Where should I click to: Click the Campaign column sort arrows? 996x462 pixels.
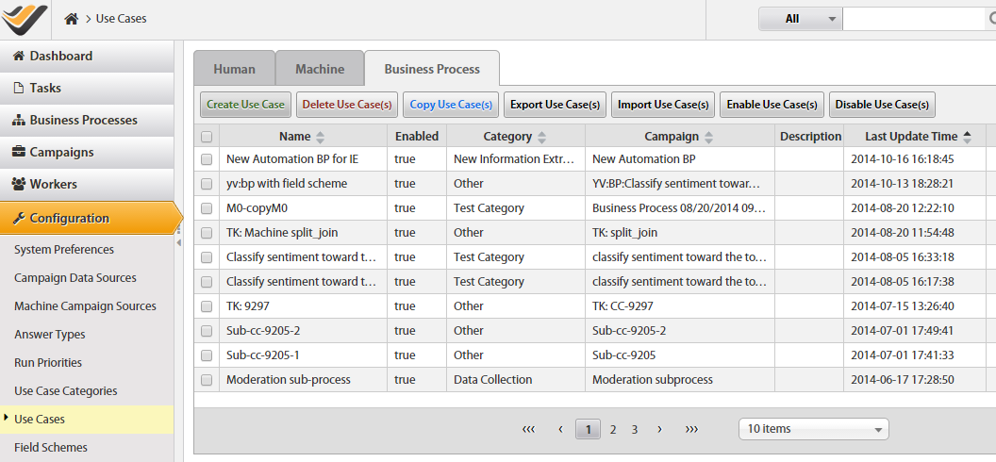coord(709,137)
